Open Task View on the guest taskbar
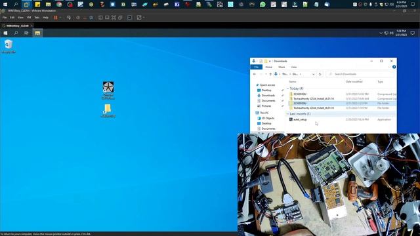The width and height of the screenshot is (420, 236). pyautogui.click(x=26, y=33)
